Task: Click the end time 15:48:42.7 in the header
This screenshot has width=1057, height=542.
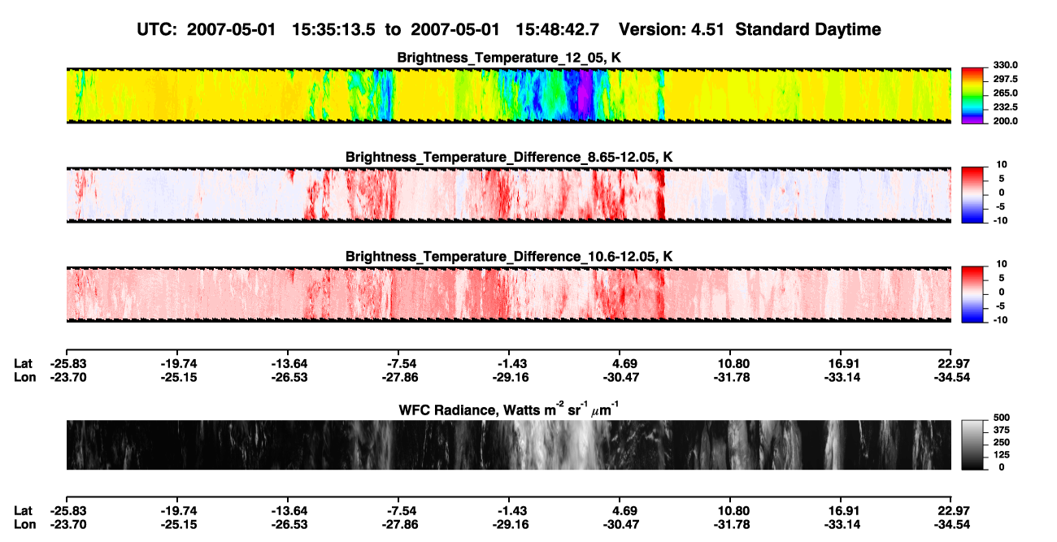Action: [558, 29]
